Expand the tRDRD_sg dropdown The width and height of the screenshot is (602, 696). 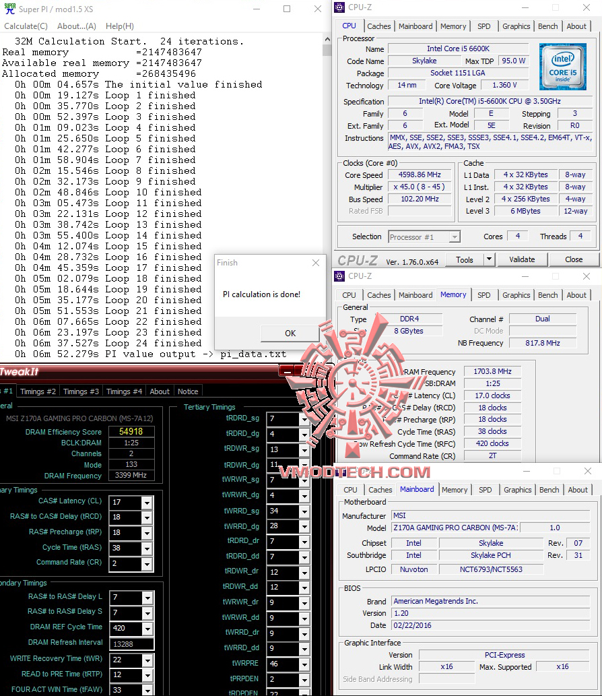(x=304, y=420)
